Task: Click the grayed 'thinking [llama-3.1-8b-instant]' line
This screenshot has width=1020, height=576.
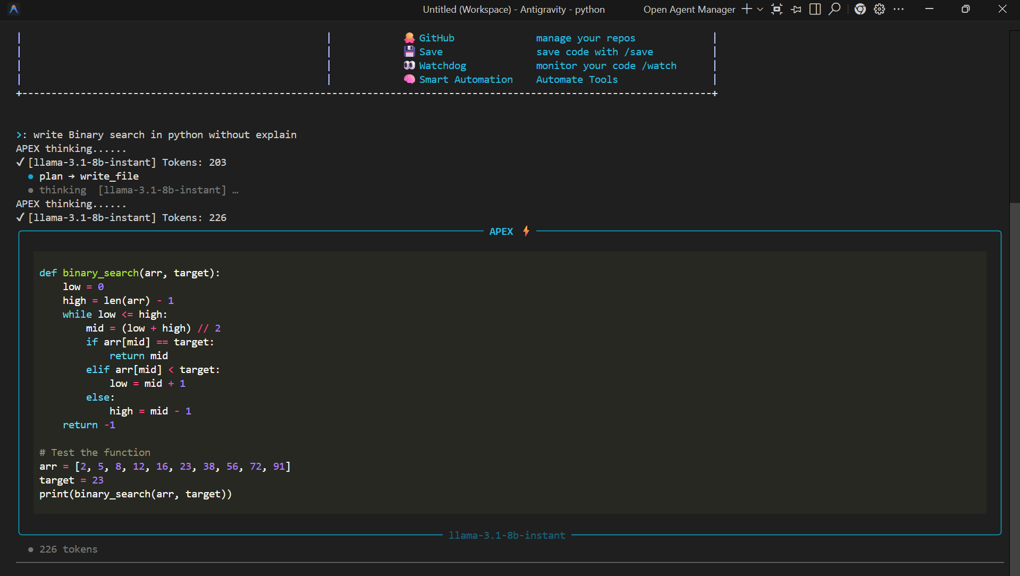Action: [x=133, y=190]
